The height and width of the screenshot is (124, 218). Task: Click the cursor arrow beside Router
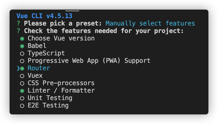point(18,68)
